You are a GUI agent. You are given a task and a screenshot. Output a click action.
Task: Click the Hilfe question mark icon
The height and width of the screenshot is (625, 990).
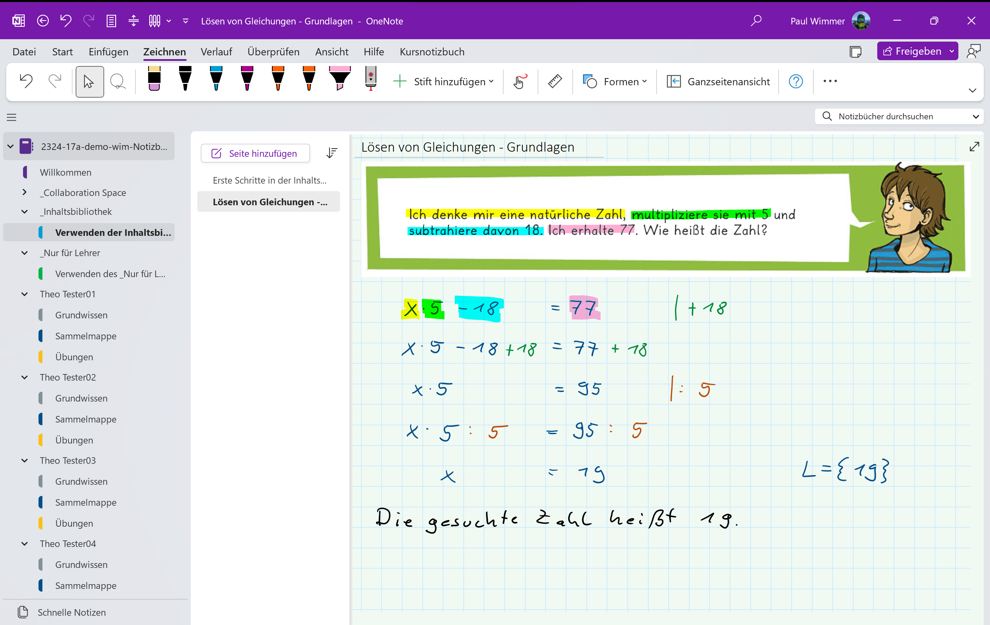[795, 81]
